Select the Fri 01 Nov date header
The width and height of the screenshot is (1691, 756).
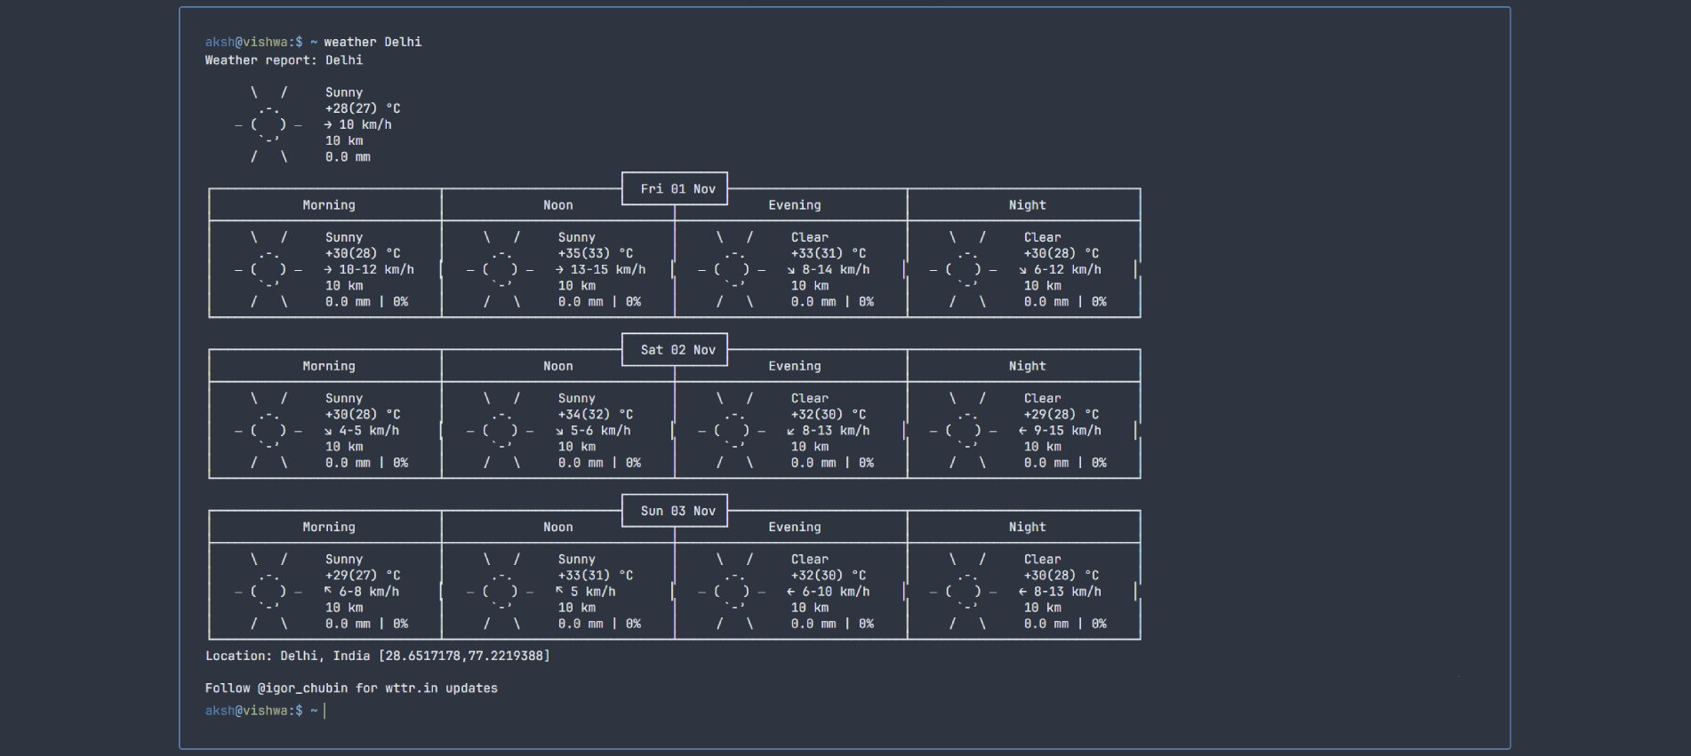click(677, 189)
